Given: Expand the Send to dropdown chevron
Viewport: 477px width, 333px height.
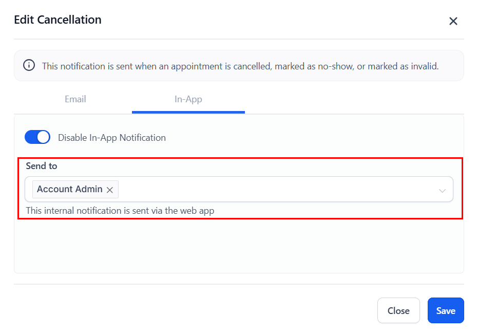Looking at the screenshot, I should pos(442,190).
